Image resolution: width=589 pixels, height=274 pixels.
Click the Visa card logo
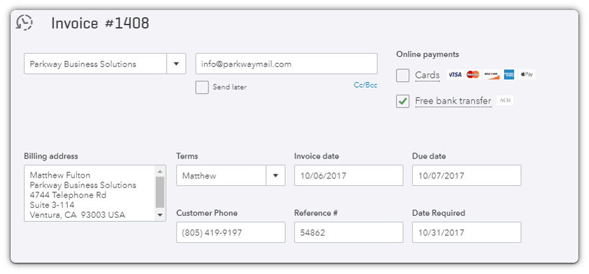(x=455, y=74)
